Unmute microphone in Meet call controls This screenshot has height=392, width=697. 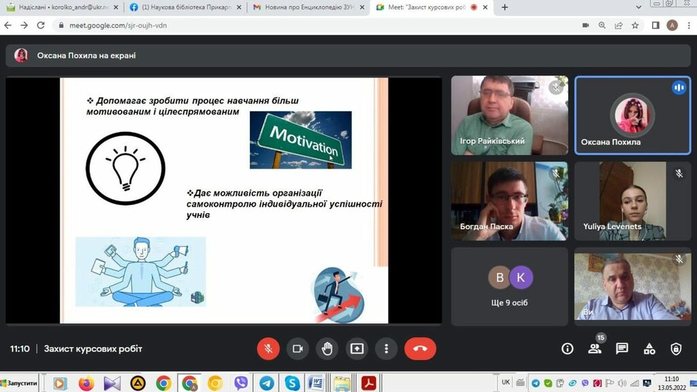tap(268, 348)
